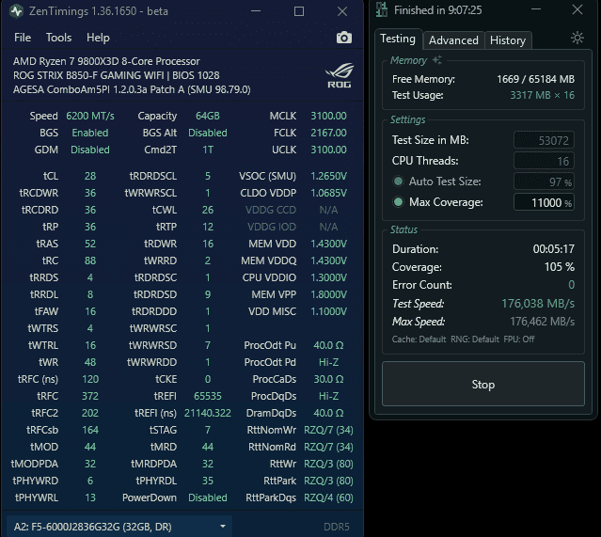
Task: Click the Test Usage 3317 MB × 16 value
Action: coord(542,95)
